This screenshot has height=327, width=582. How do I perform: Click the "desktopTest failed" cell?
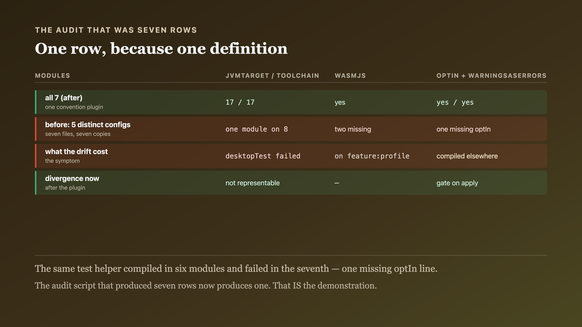click(x=263, y=156)
